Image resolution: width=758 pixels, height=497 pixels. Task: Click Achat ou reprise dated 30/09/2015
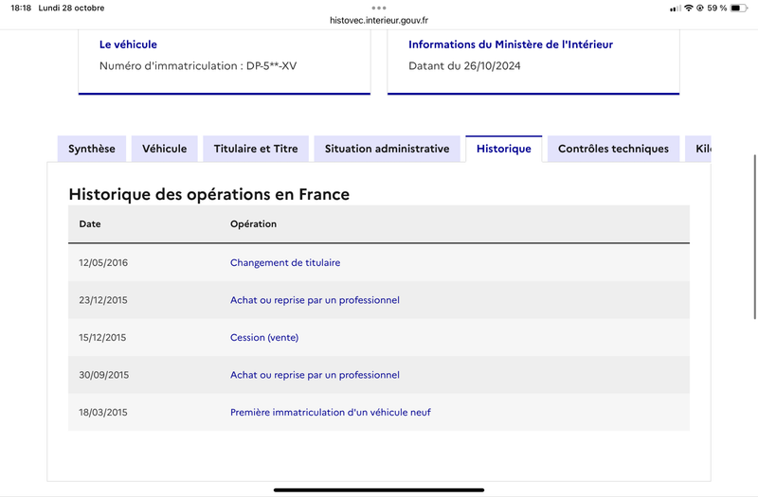point(315,375)
